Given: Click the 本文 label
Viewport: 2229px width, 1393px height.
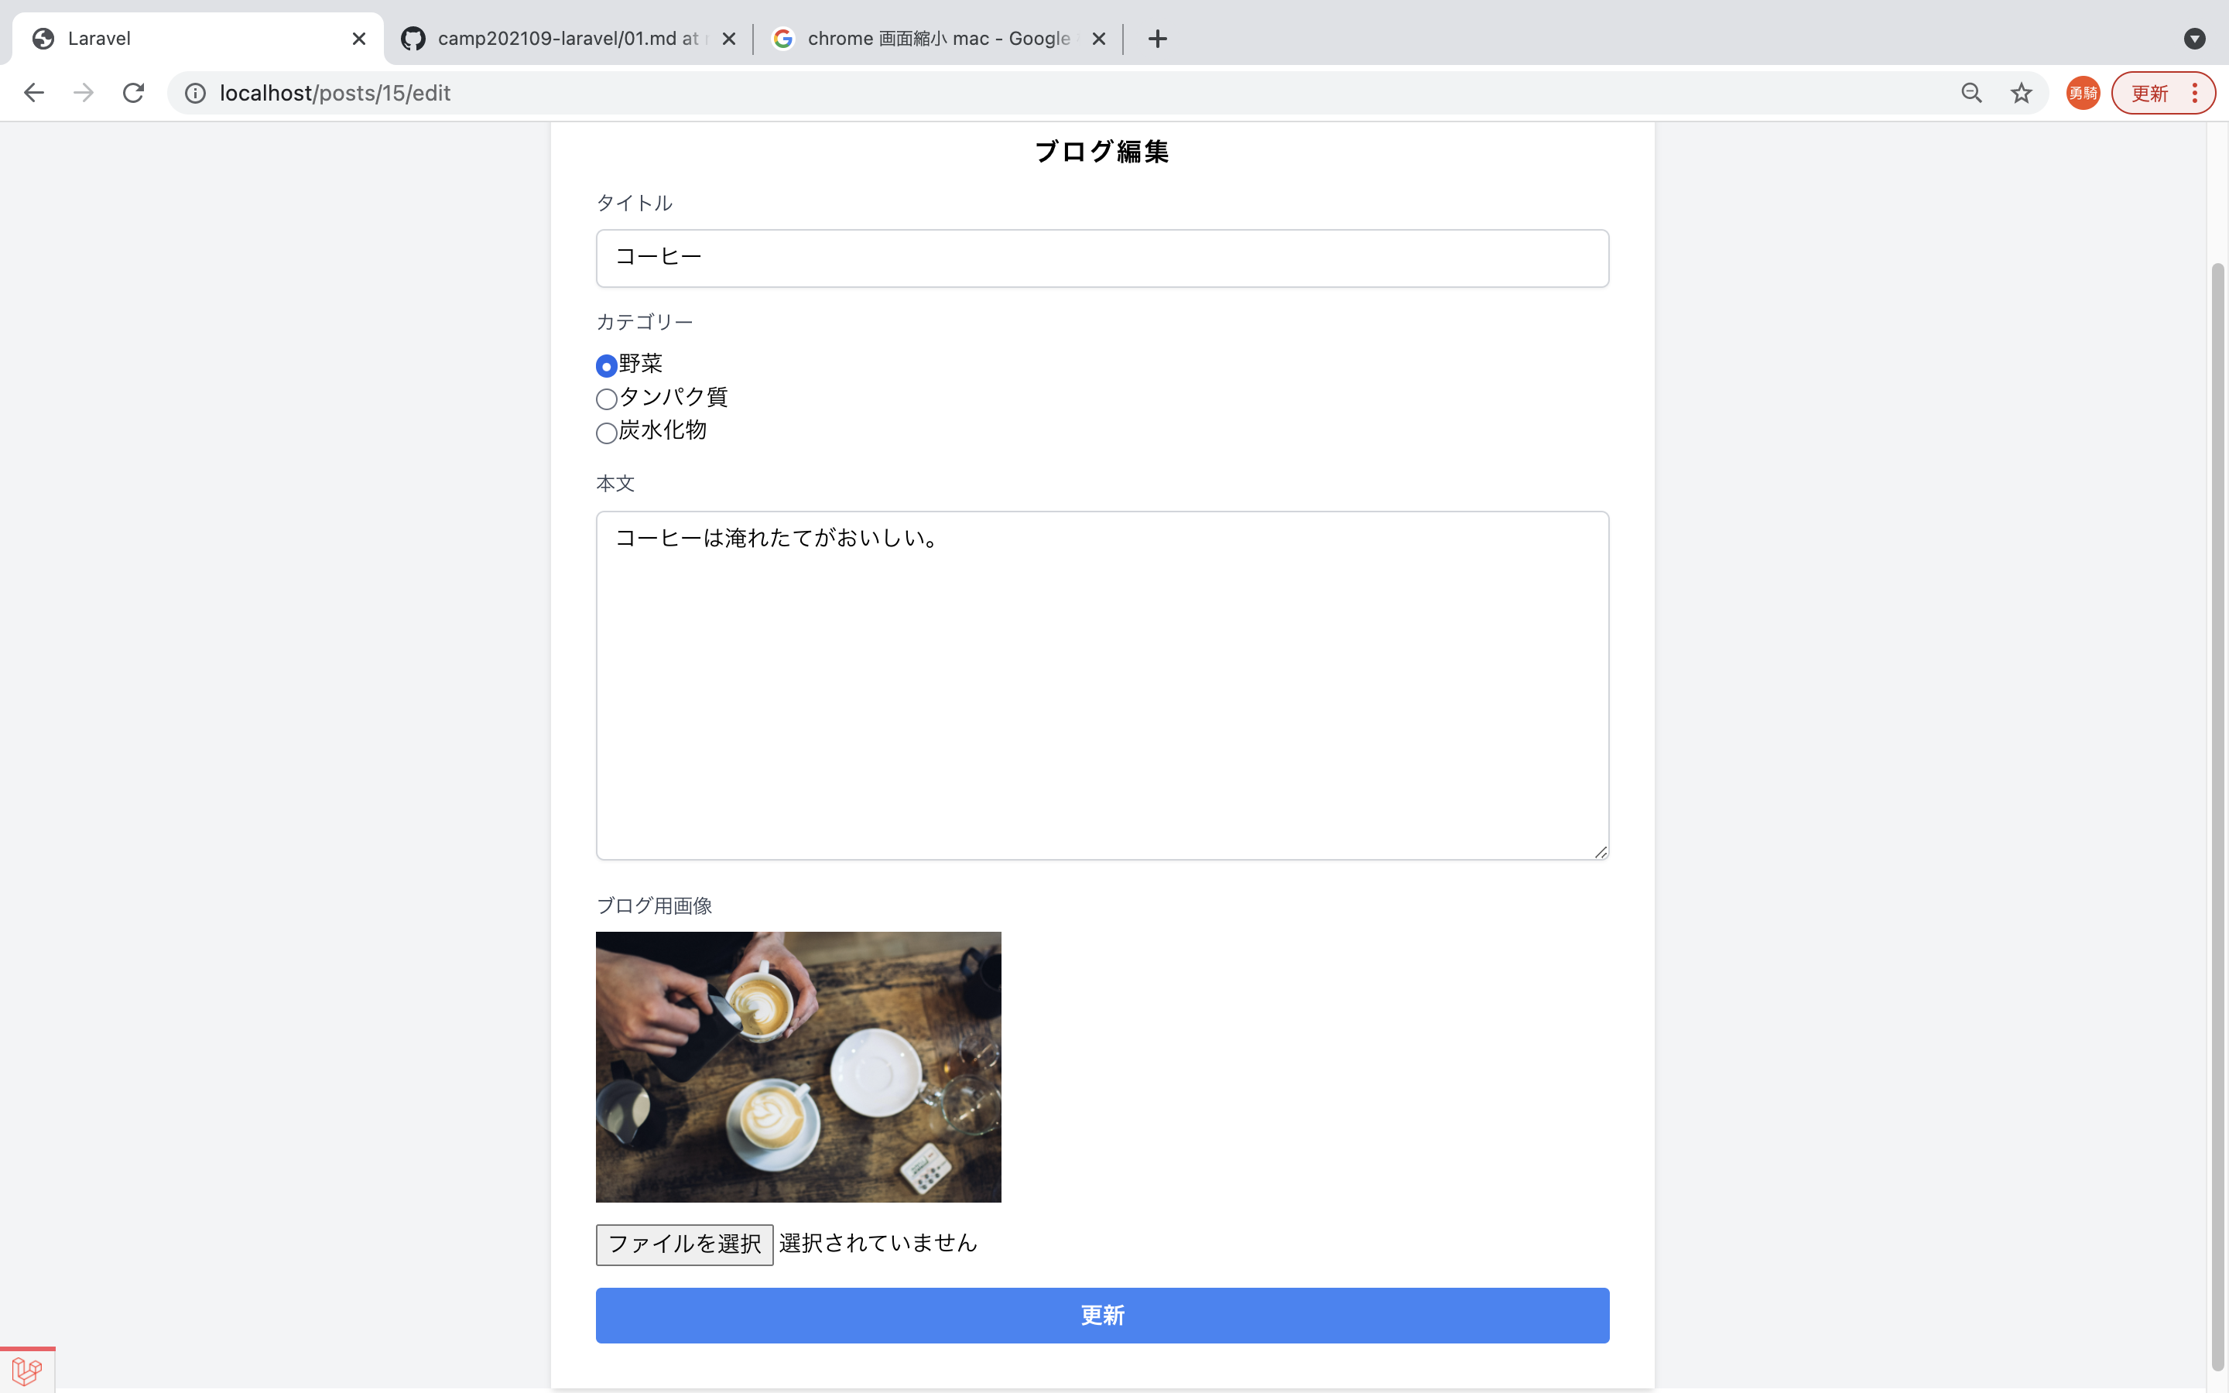Looking at the screenshot, I should 615,484.
